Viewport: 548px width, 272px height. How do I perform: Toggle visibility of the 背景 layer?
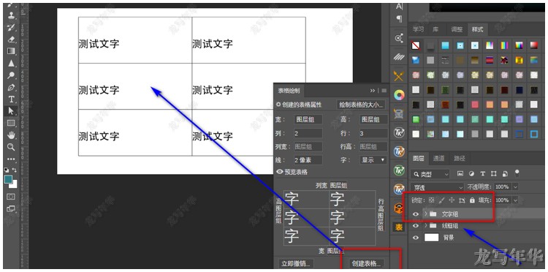click(x=416, y=238)
